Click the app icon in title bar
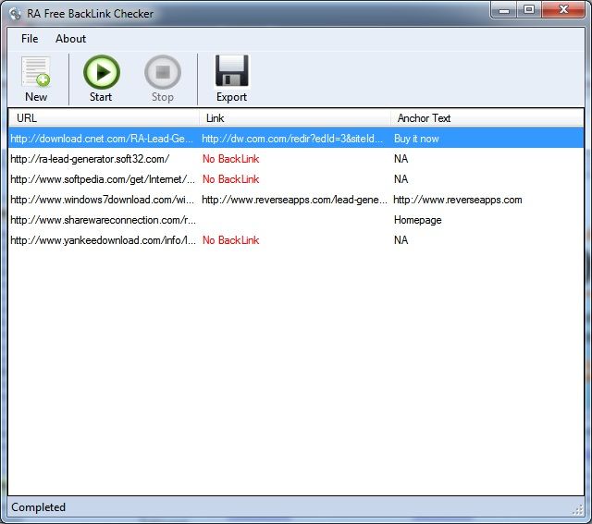Viewport: 592px width, 524px height. tap(16, 14)
